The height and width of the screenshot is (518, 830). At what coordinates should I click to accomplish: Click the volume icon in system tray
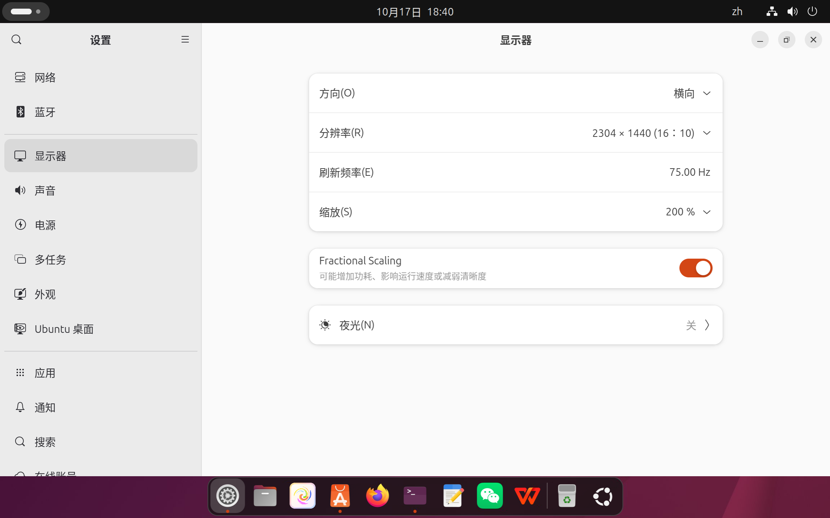click(792, 12)
